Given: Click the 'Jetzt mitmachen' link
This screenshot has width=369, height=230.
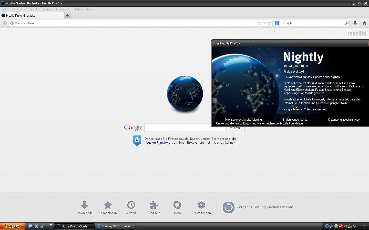Looking at the screenshot, I should (317, 109).
